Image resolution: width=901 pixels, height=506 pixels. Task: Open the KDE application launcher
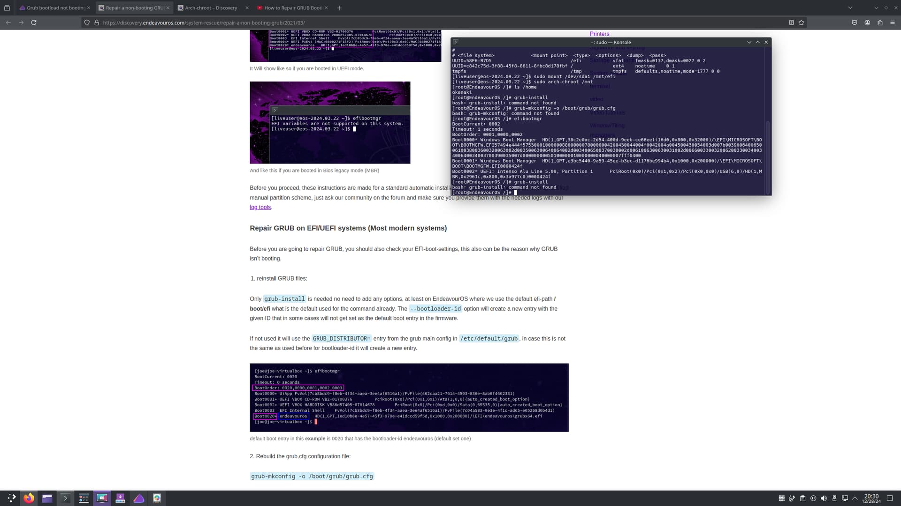[x=12, y=498]
